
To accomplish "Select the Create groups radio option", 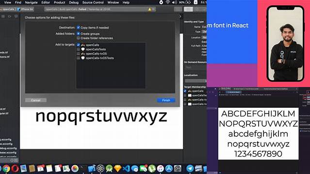I will point(78,34).
